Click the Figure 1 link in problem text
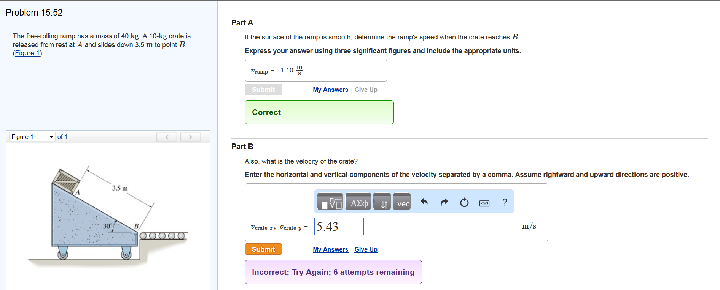This screenshot has height=290, width=720. [x=27, y=53]
